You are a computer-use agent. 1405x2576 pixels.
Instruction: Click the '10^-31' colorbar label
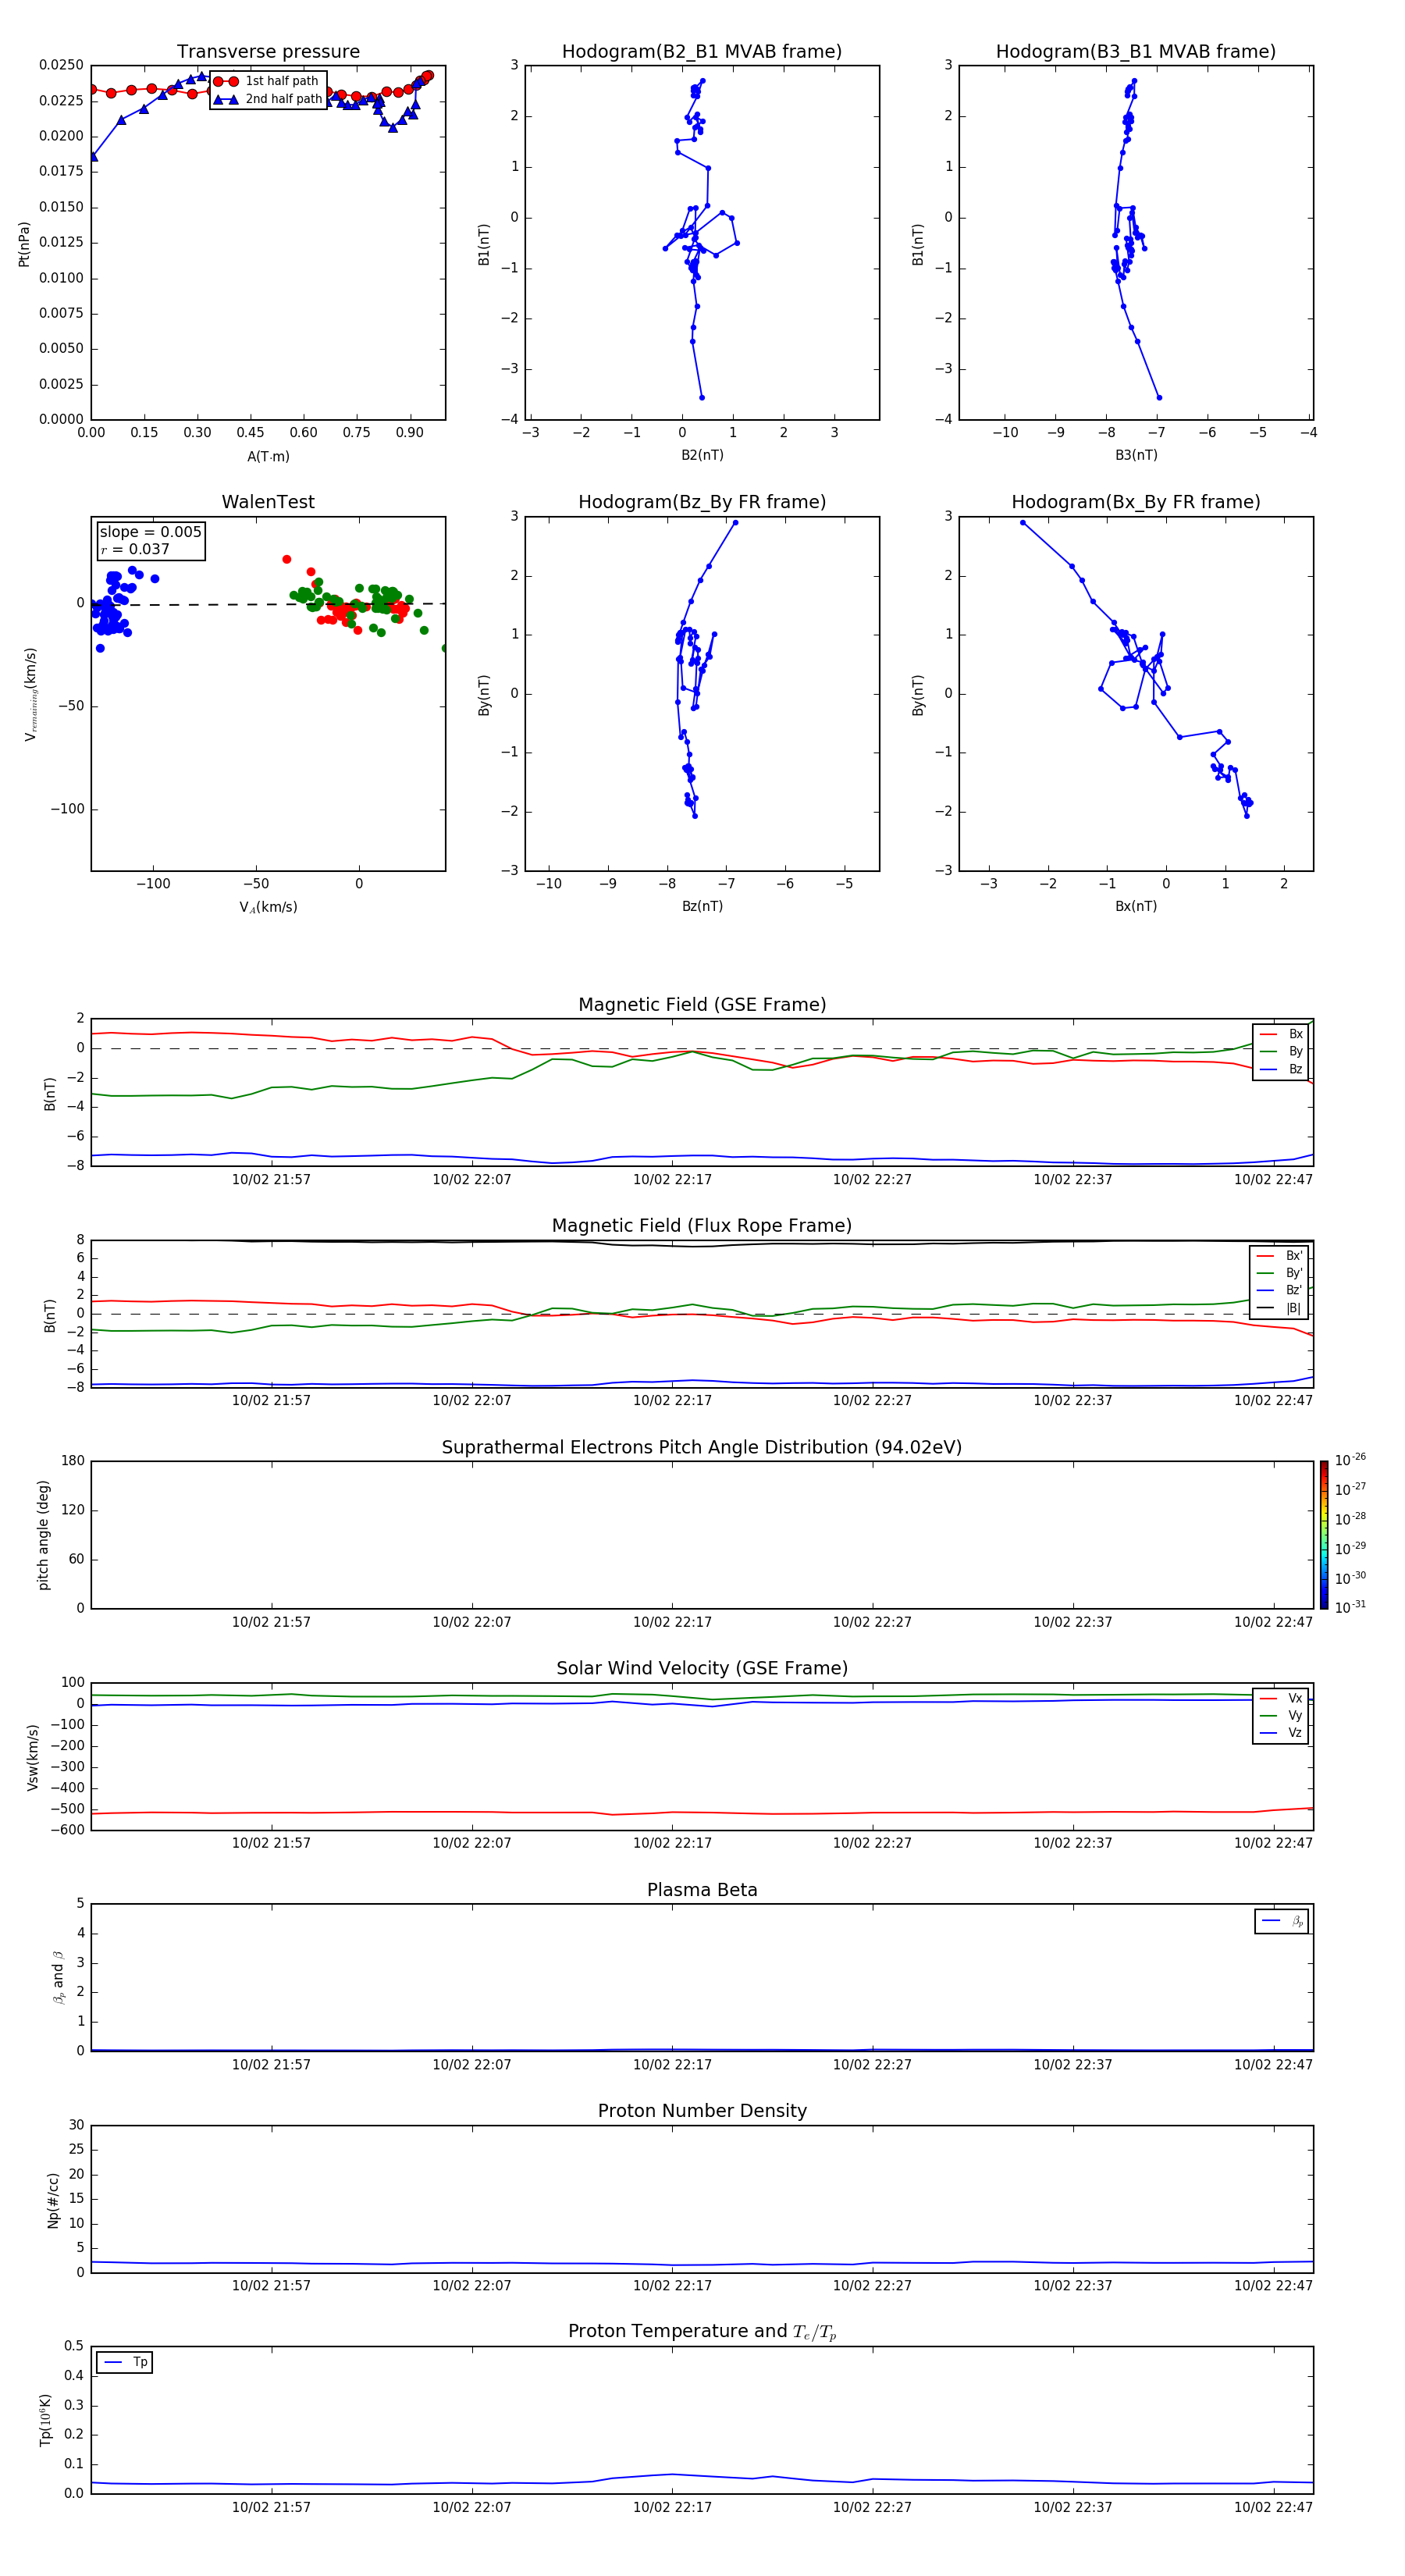(1350, 1607)
